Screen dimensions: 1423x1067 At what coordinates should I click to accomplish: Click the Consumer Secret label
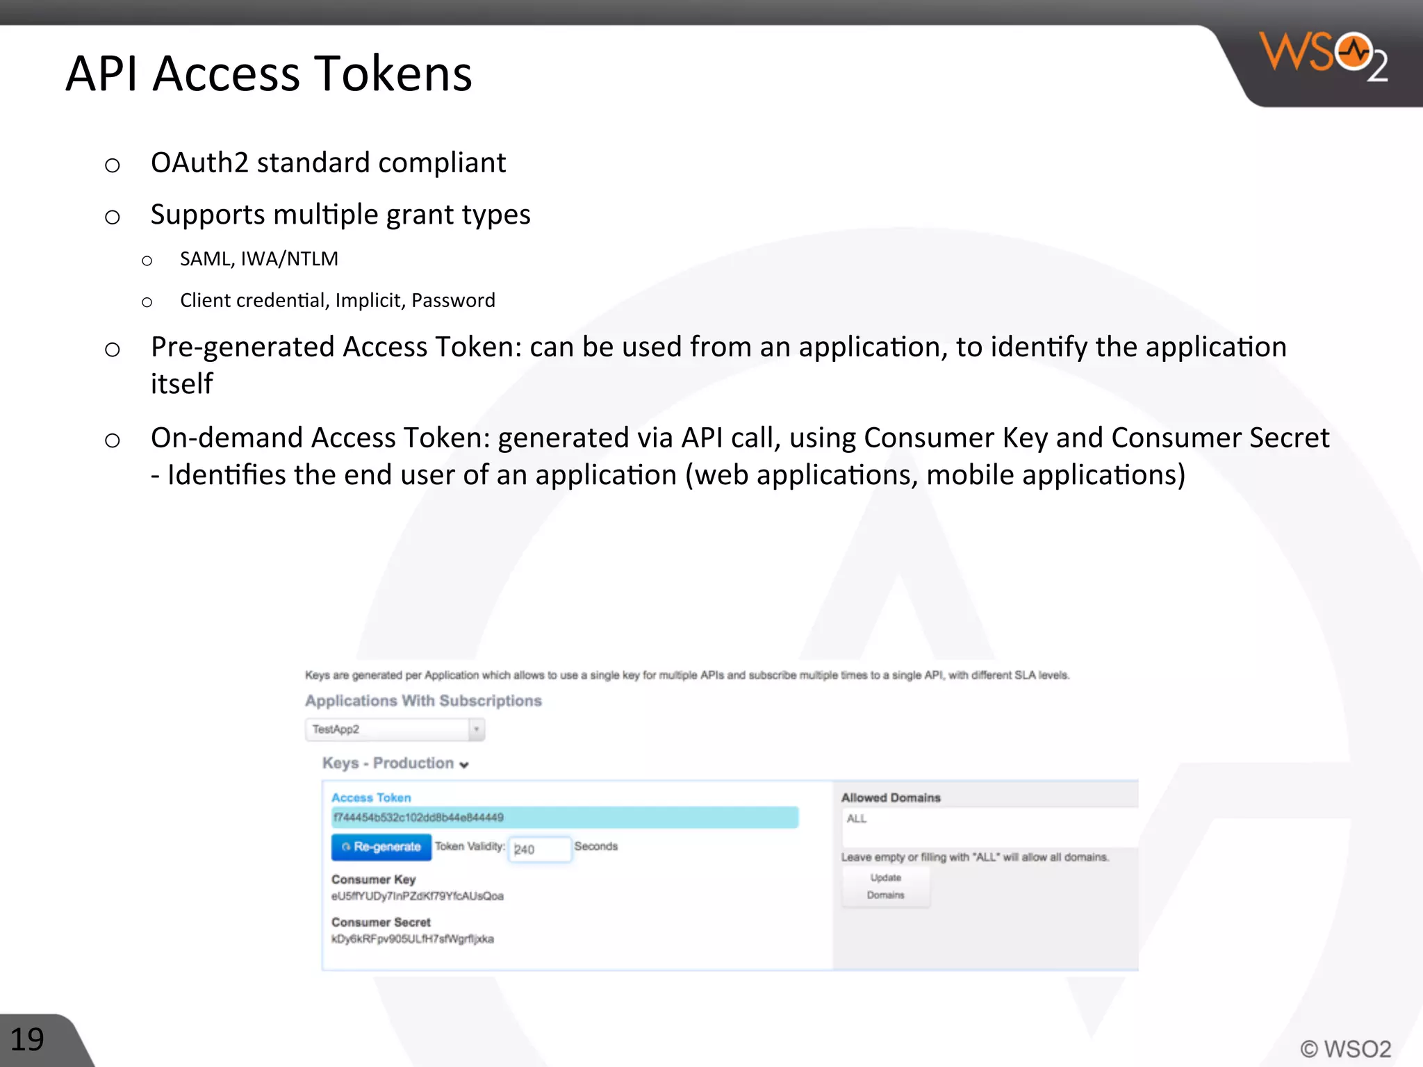381,922
